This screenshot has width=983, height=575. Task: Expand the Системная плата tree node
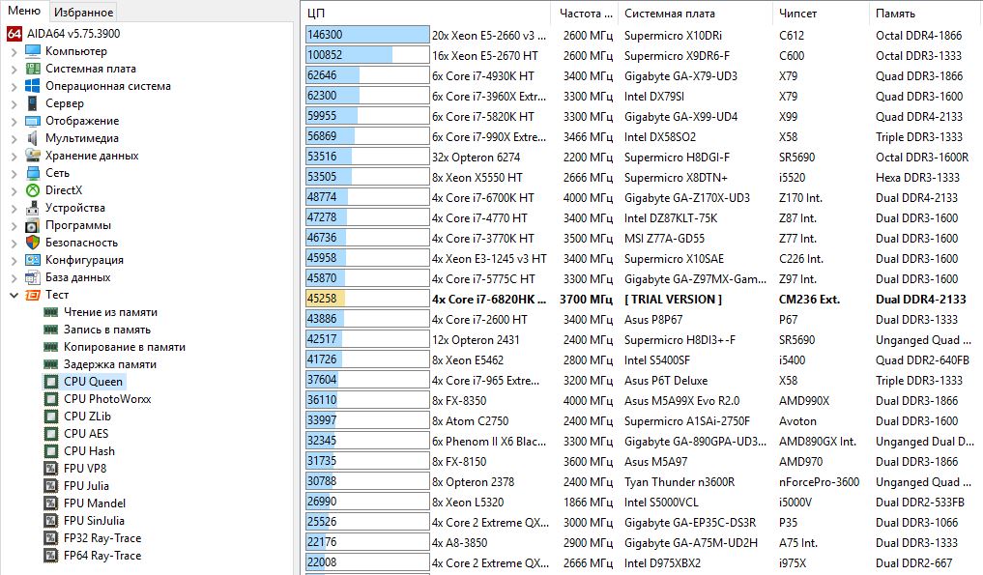(x=14, y=70)
